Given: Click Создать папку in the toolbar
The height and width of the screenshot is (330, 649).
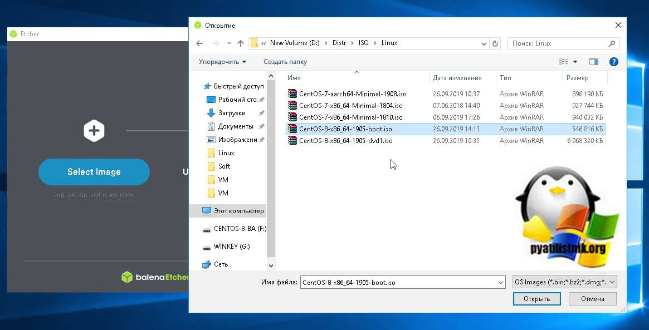Looking at the screenshot, I should click(x=285, y=62).
